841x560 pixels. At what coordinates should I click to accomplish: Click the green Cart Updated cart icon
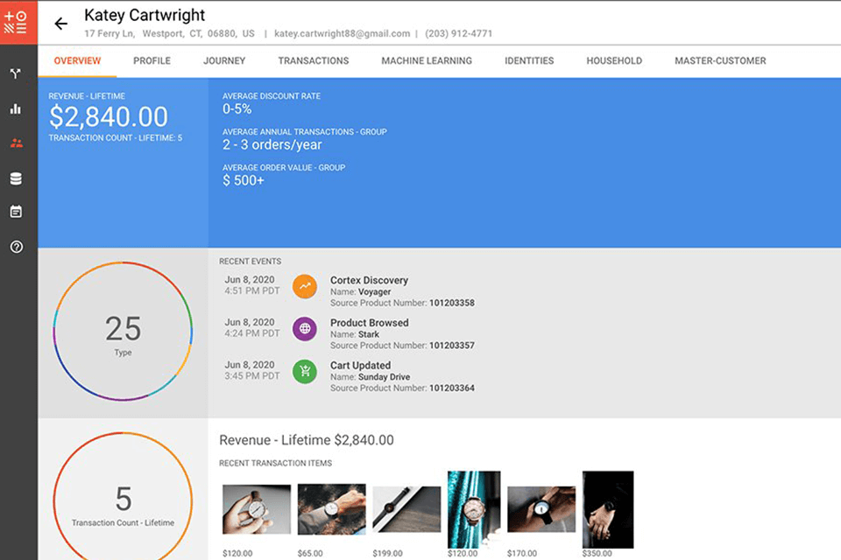[x=305, y=371]
